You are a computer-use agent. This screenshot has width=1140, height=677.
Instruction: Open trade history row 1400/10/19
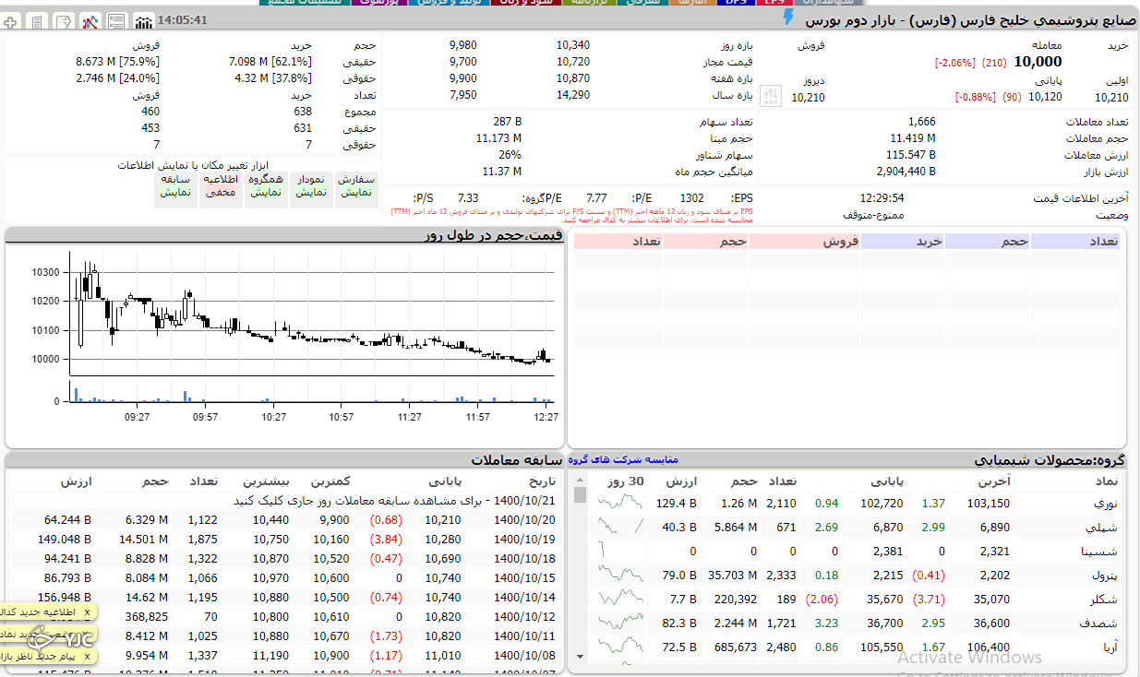click(x=284, y=540)
